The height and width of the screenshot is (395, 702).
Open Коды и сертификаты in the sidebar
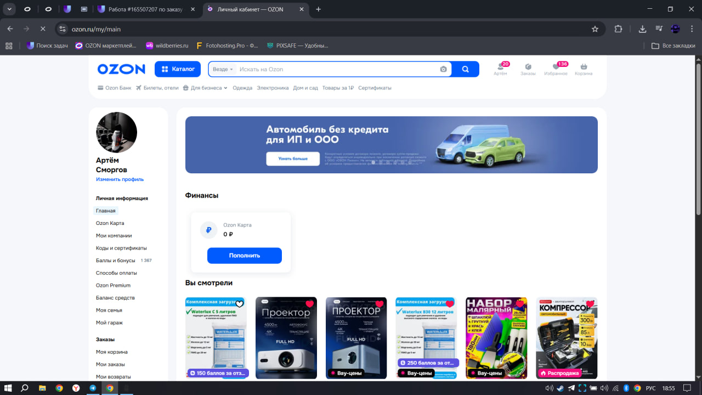[x=121, y=248]
